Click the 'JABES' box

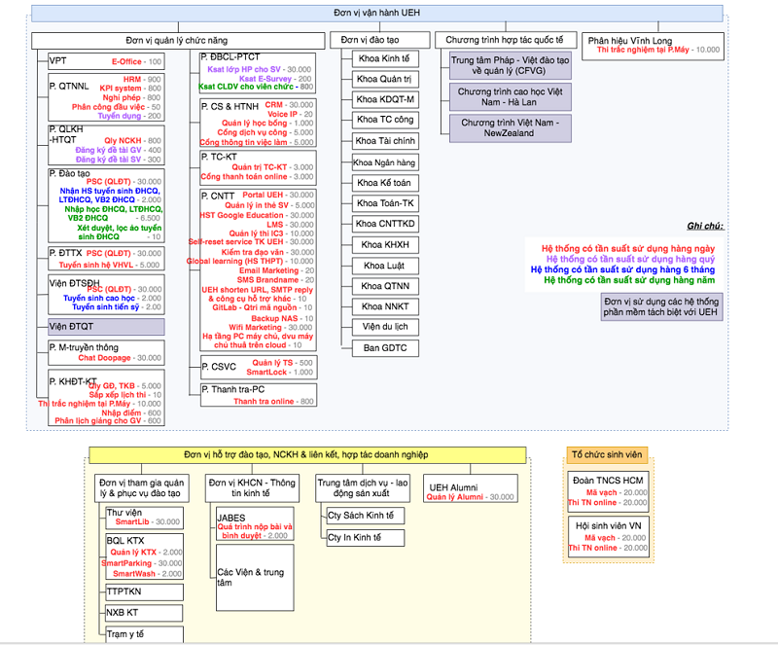click(255, 523)
